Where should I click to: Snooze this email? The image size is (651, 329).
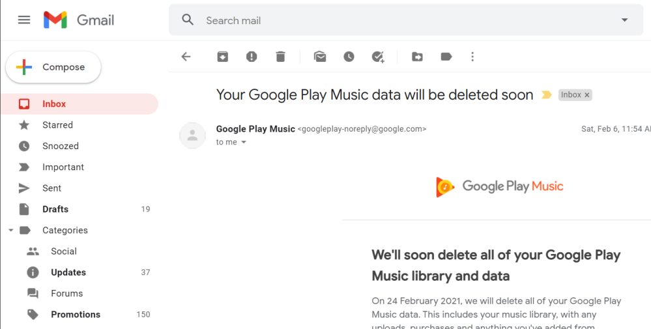[349, 57]
